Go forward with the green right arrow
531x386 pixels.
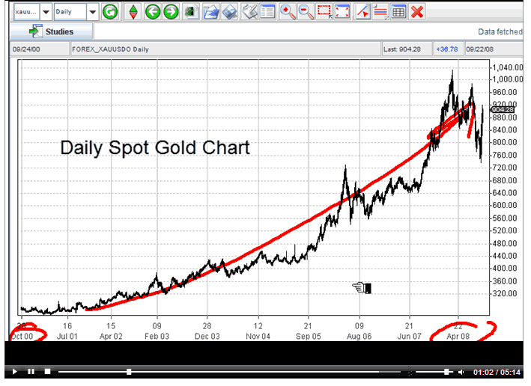click(172, 12)
